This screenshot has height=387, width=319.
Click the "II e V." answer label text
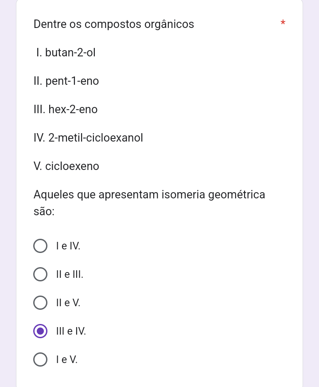pyautogui.click(x=68, y=303)
